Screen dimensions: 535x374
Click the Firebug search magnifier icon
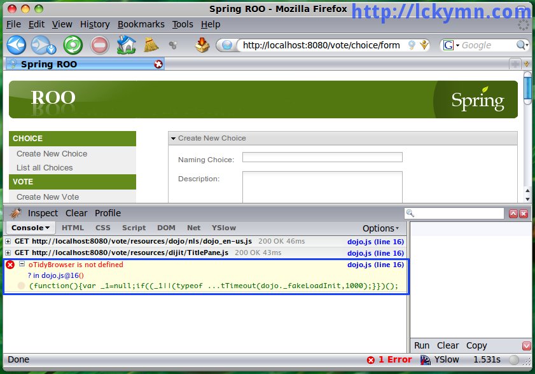(x=410, y=213)
